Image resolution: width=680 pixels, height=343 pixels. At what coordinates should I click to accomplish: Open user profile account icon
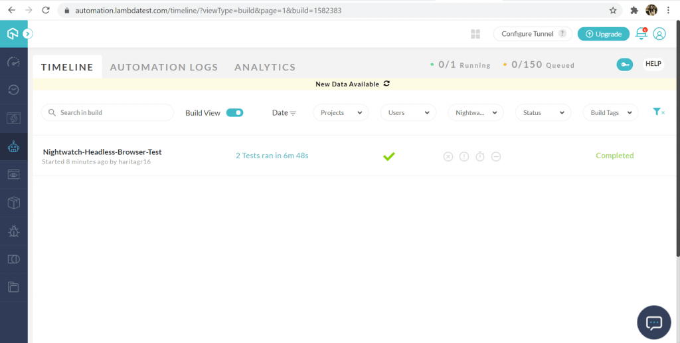click(659, 34)
